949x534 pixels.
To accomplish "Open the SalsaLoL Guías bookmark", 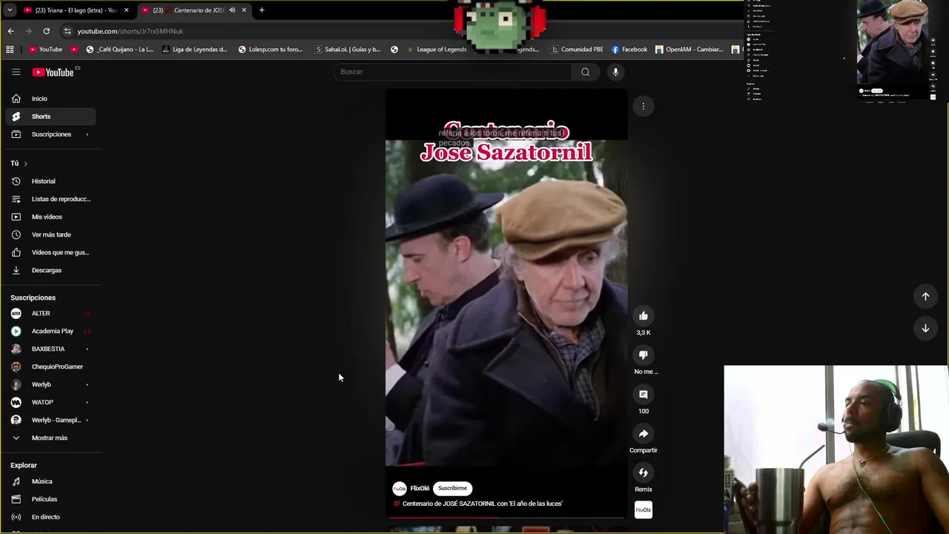I will tap(348, 50).
